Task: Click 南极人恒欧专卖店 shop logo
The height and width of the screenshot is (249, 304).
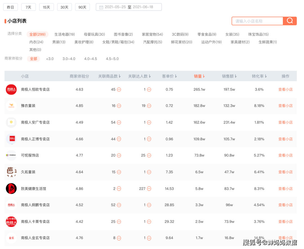Action: coord(11,89)
